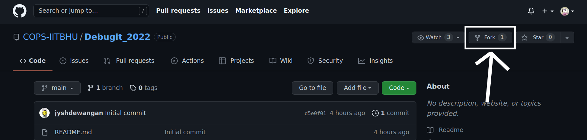587x140 pixels.
Task: Open the GitHub home logo
Action: coord(20,11)
